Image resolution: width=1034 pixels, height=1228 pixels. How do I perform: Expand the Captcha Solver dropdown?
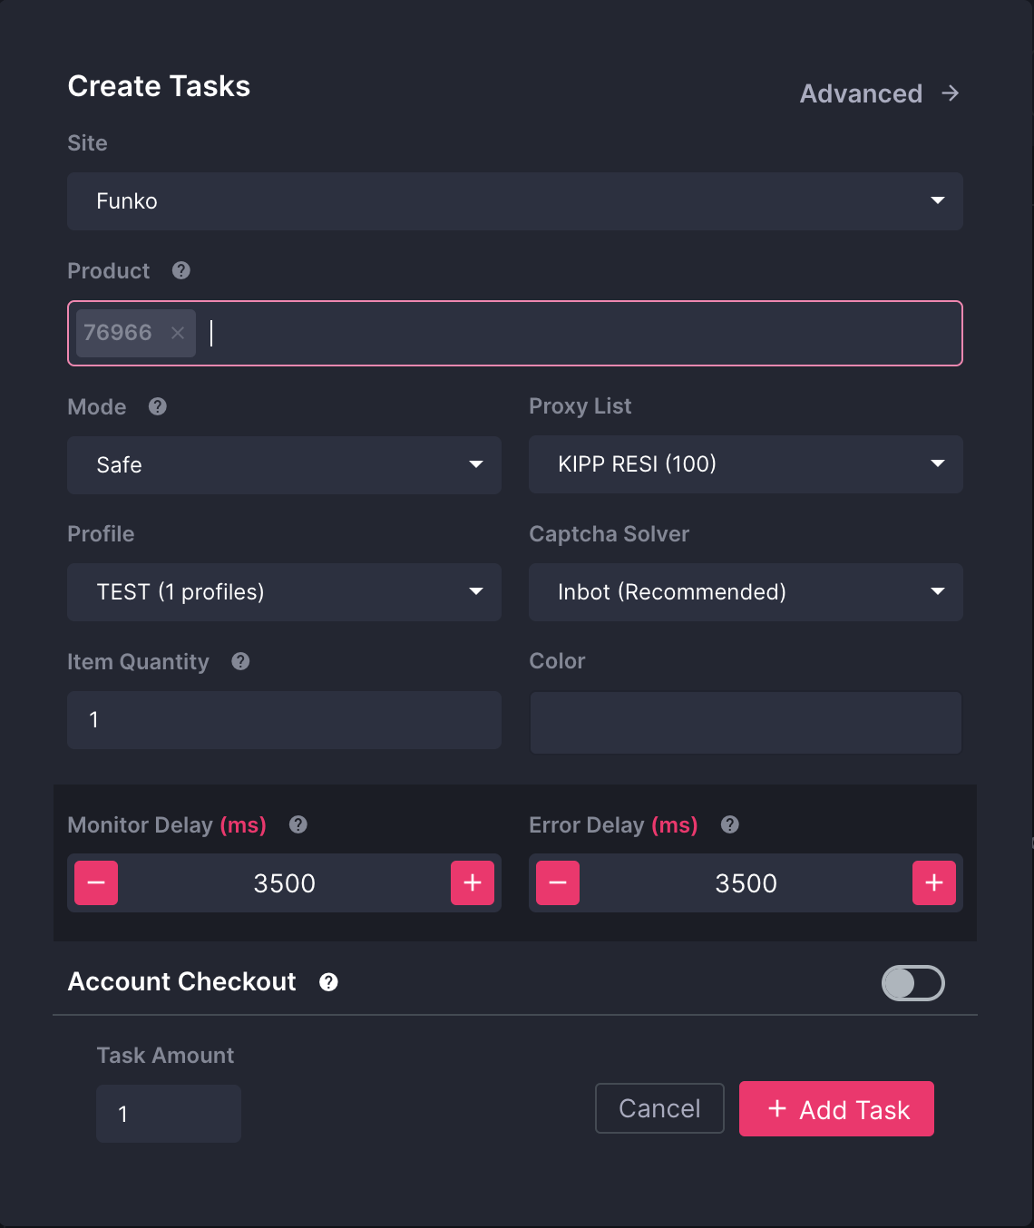tap(745, 592)
